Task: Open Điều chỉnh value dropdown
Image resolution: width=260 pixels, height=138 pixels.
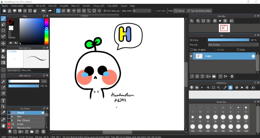Action: click(x=142, y=11)
